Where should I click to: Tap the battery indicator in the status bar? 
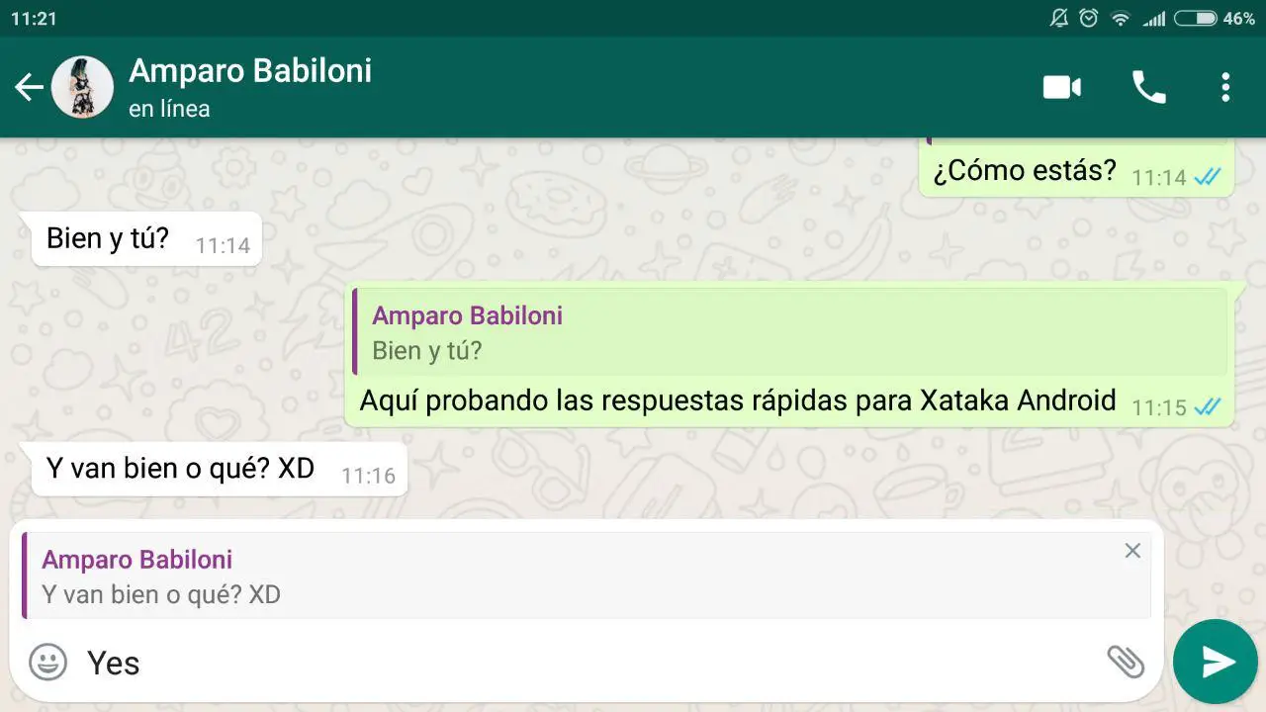[x=1196, y=18]
